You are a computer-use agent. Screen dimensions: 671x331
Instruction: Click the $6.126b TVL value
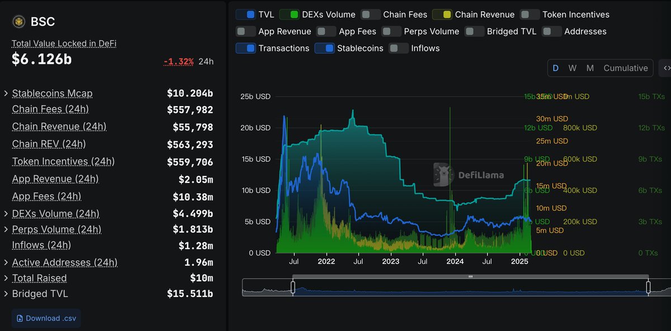coord(42,59)
